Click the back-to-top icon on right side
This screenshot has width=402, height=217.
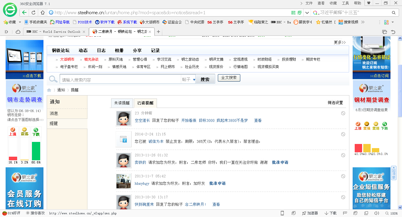tap(393, 173)
